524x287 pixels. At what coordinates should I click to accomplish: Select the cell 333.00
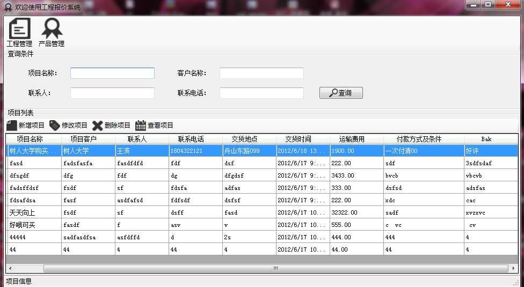pos(357,188)
